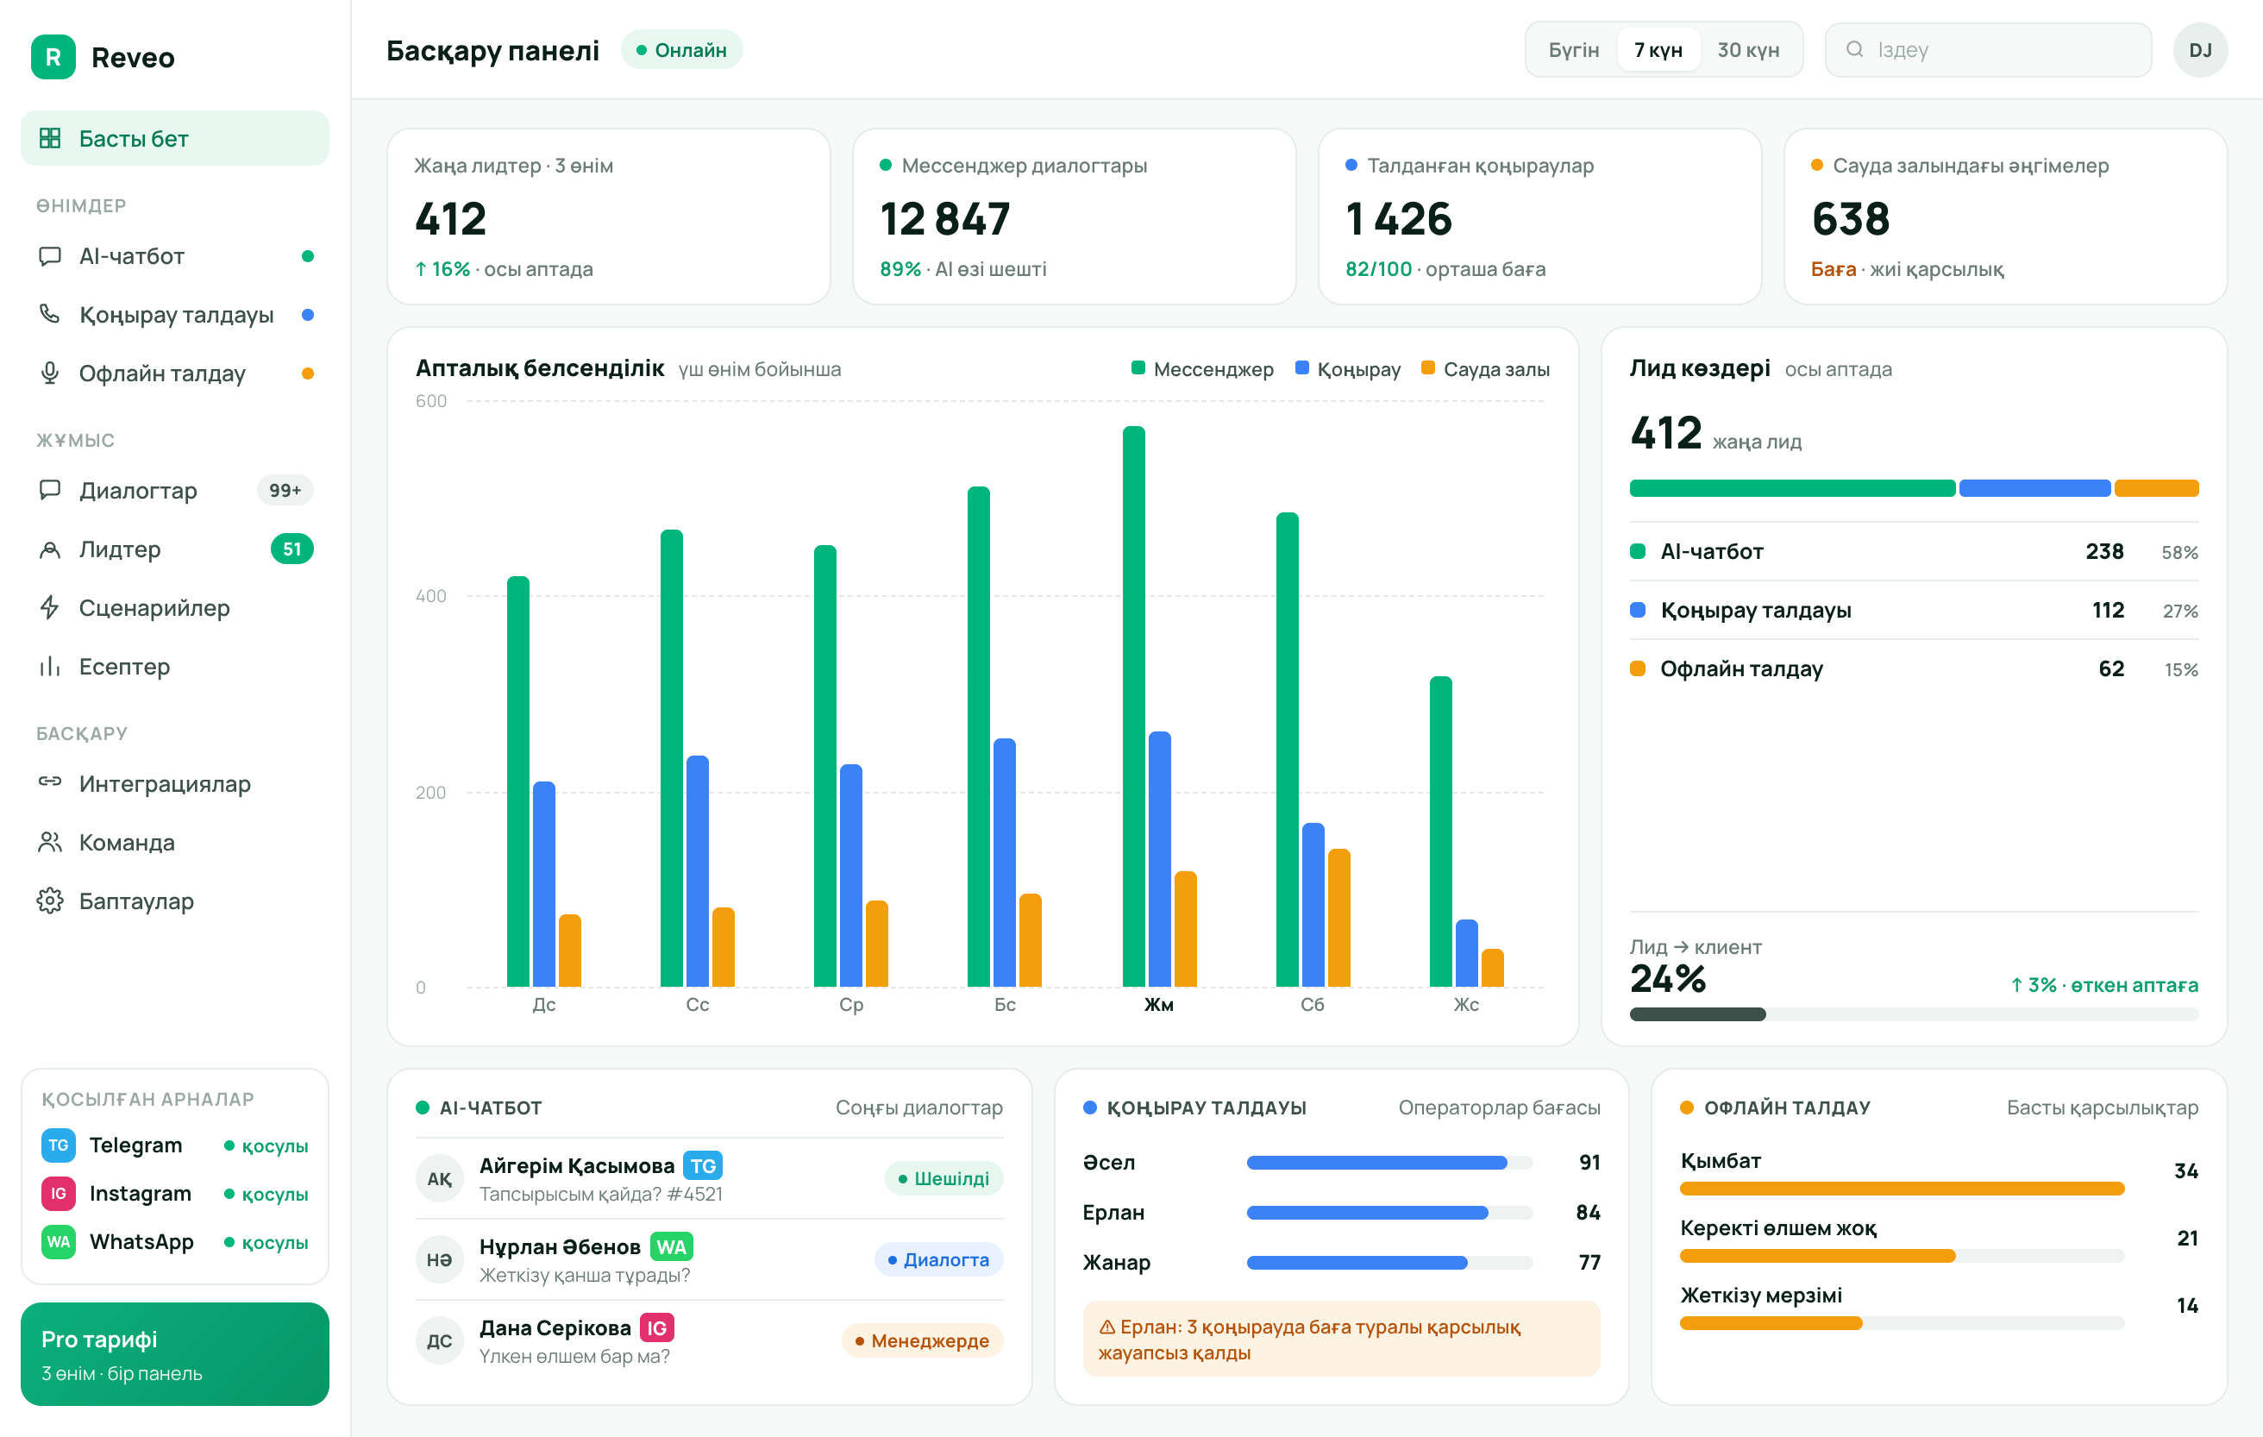Click the Шешілді status badge

(943, 1178)
